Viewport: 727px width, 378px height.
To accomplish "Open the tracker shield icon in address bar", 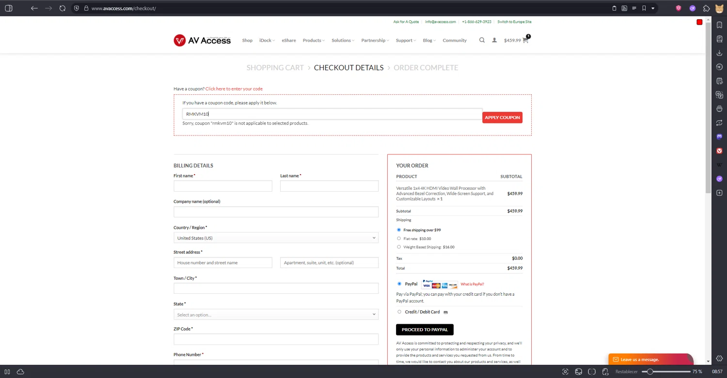I will point(77,8).
